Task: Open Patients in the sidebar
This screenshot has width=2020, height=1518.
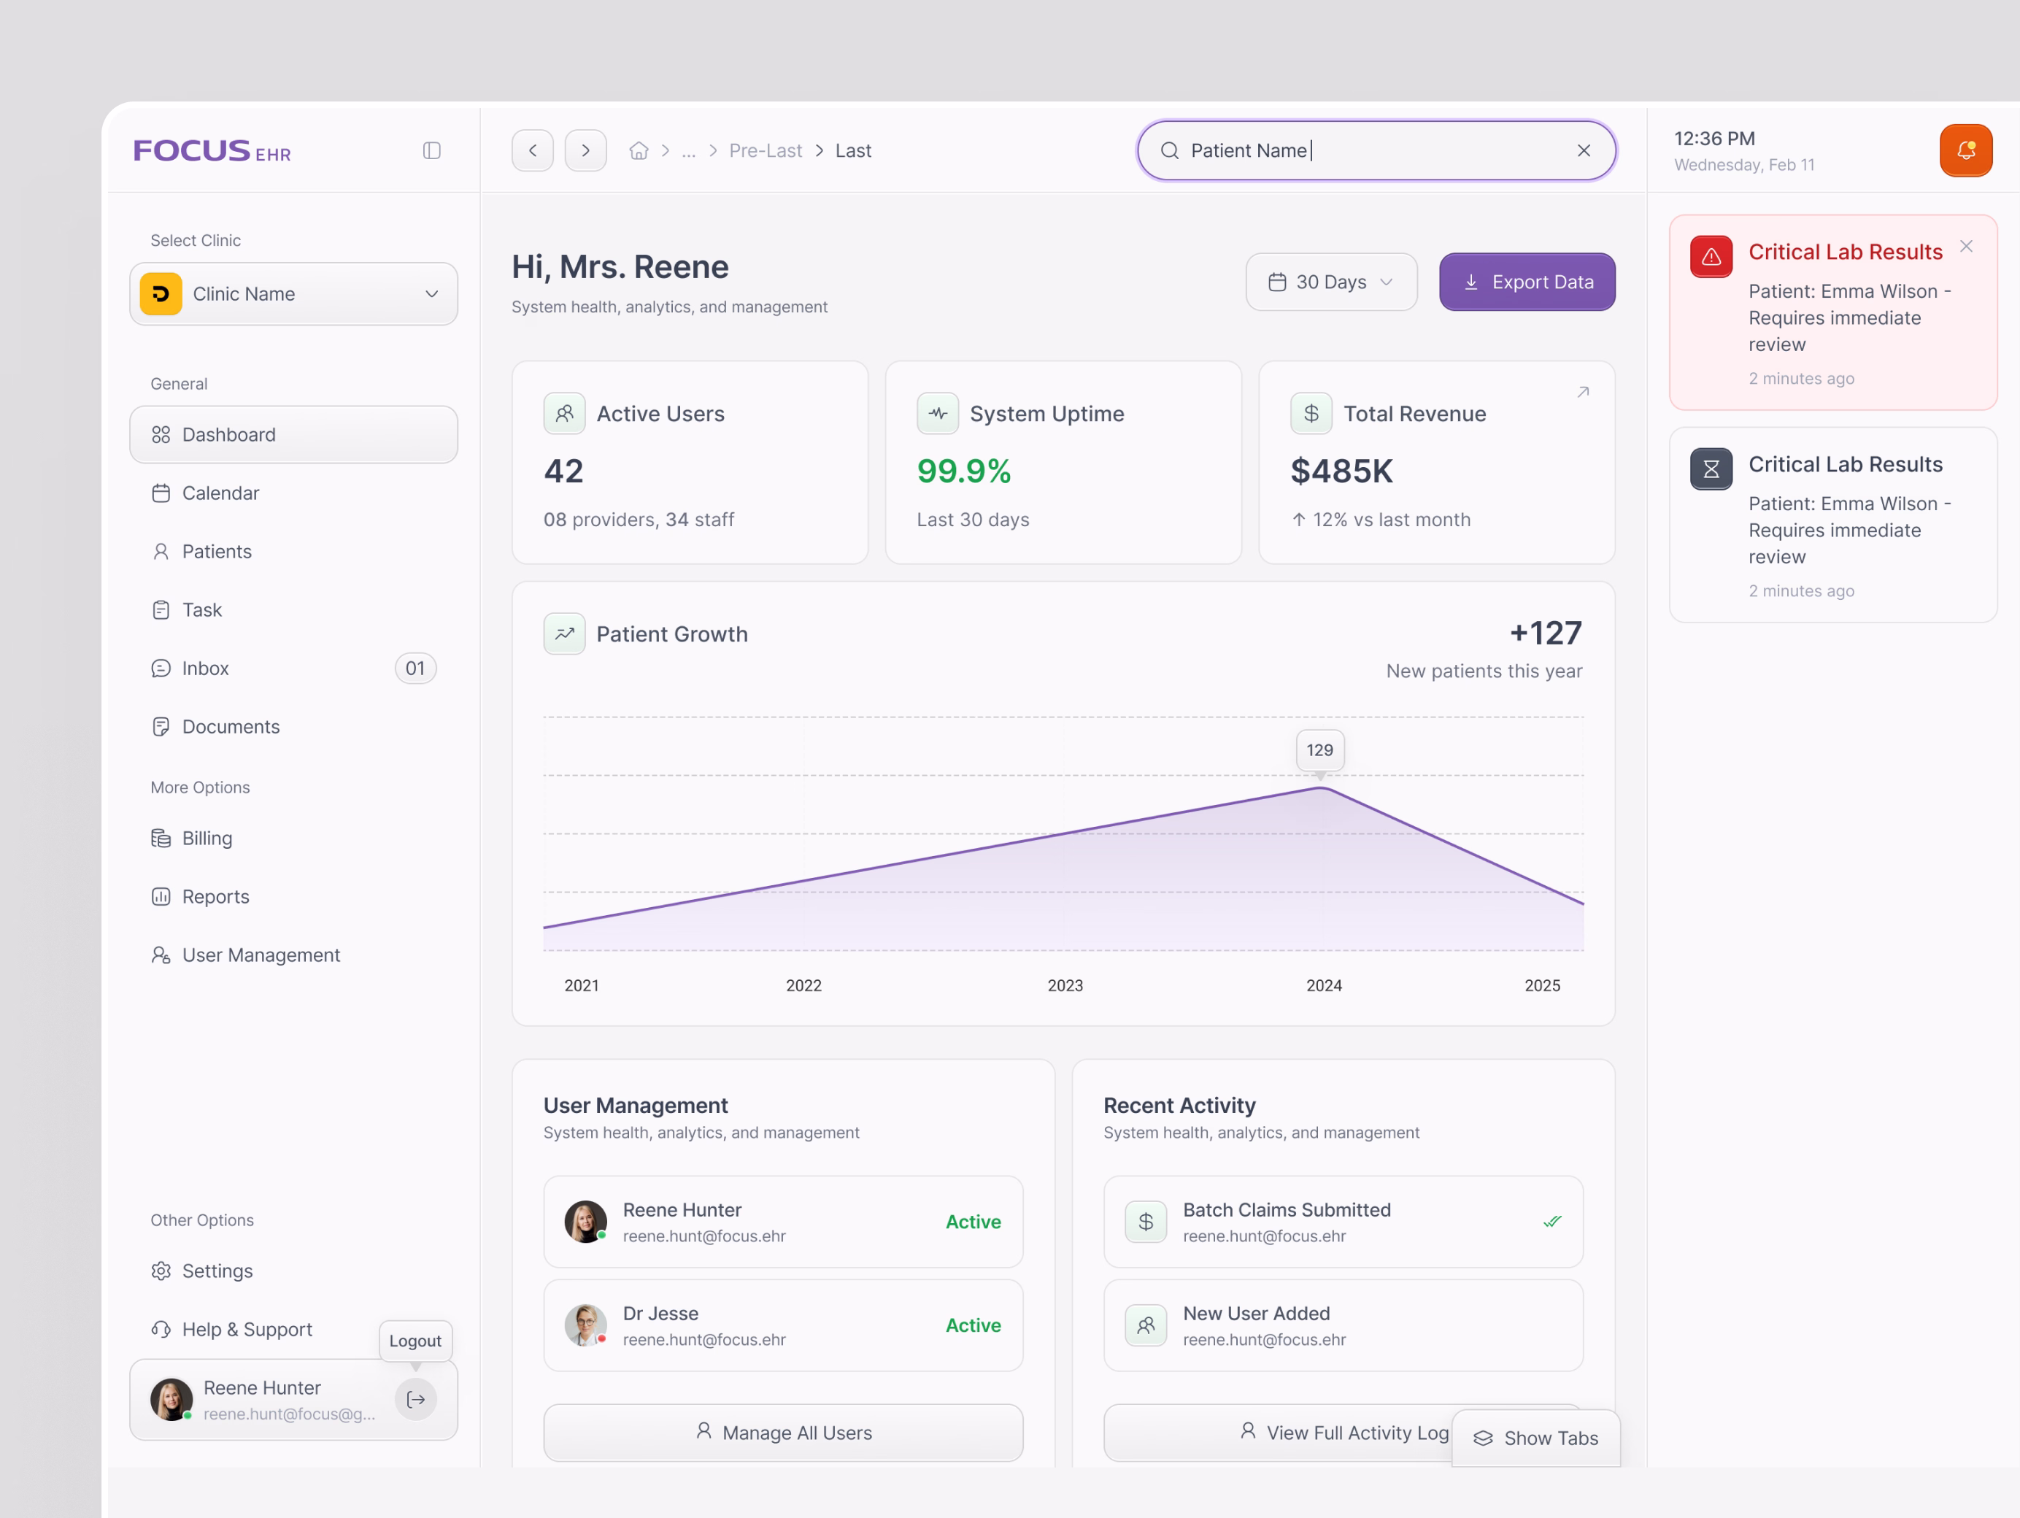Action: pos(293,552)
